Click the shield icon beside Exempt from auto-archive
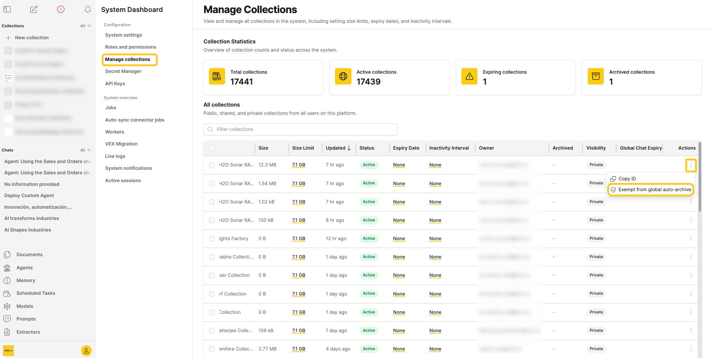This screenshot has height=358, width=710. click(613, 190)
